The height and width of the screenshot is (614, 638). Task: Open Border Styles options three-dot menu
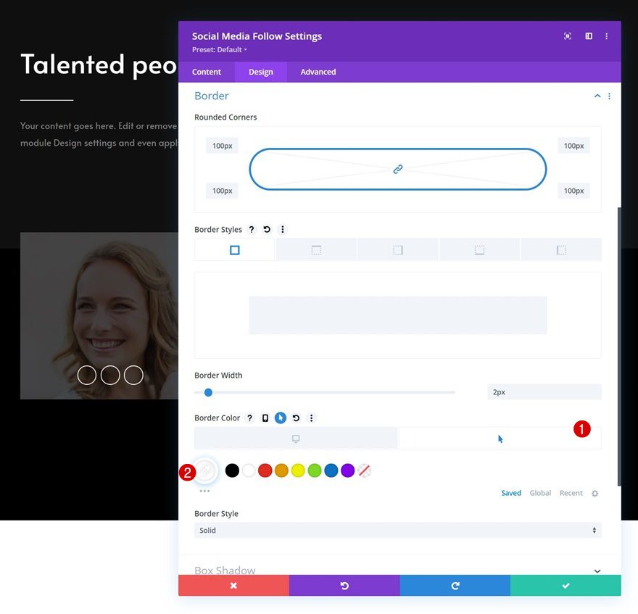coord(283,229)
